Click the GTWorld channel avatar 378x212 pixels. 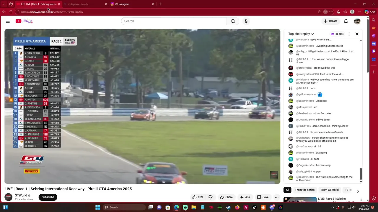click(x=9, y=197)
